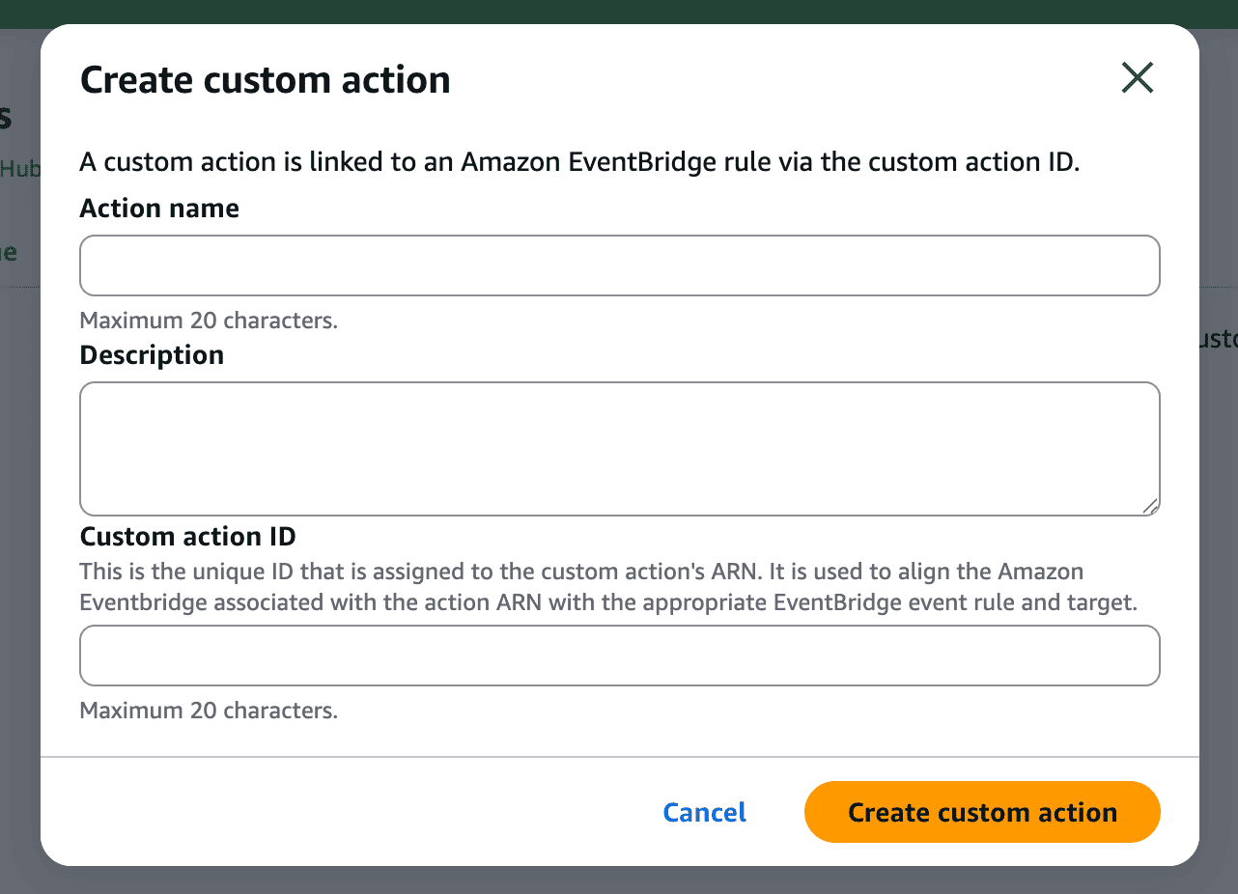Viewport: 1238px width, 894px height.
Task: Click the cut-off text at right edge behind dialog
Action: (x=1217, y=340)
